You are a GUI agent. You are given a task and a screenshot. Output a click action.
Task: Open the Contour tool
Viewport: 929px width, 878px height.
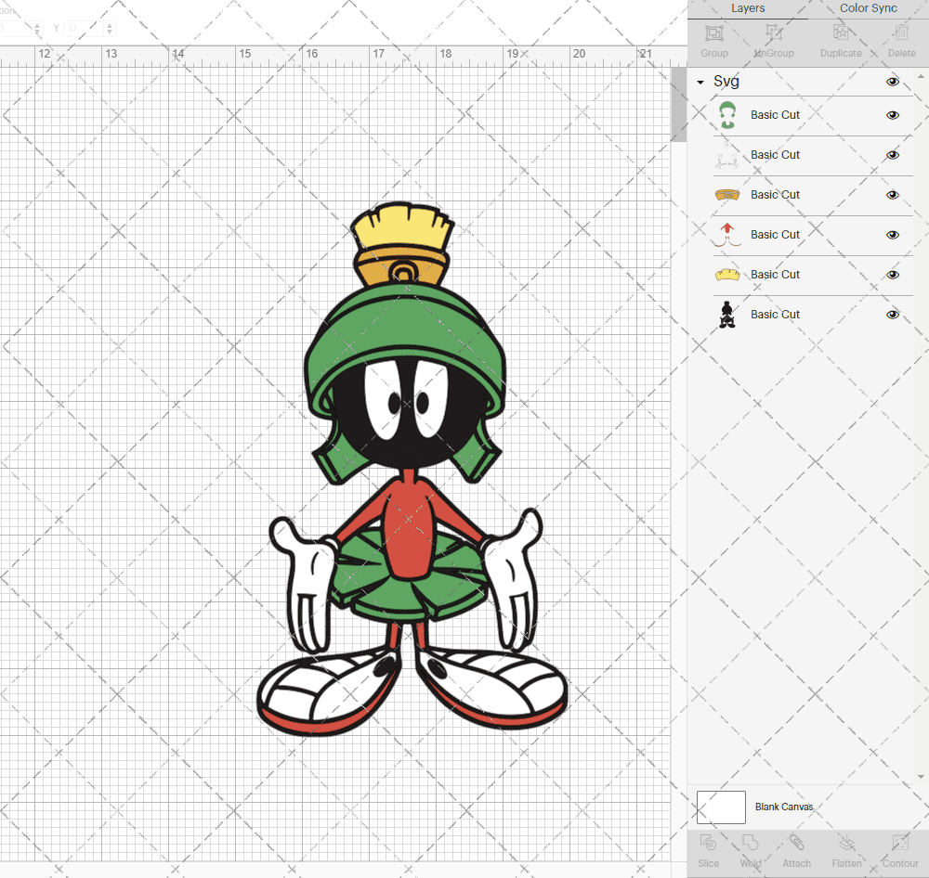tap(899, 849)
